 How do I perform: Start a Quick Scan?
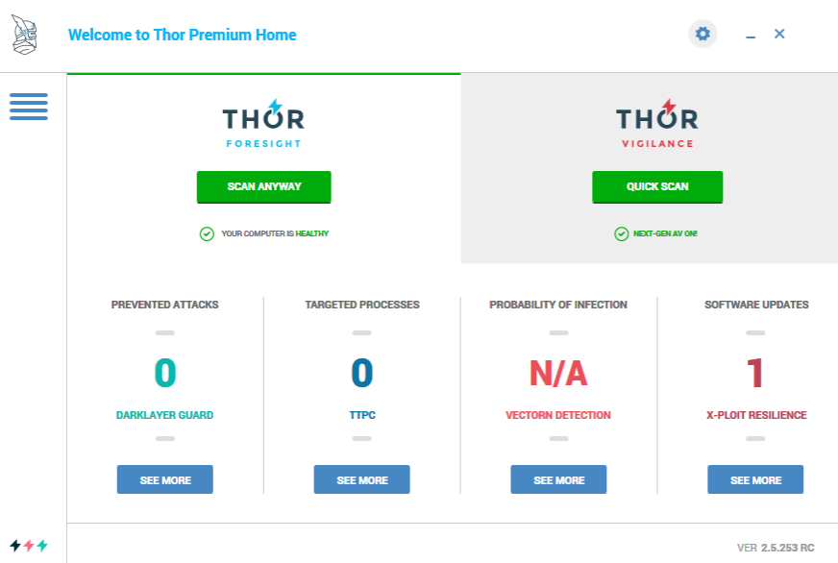pos(657,186)
